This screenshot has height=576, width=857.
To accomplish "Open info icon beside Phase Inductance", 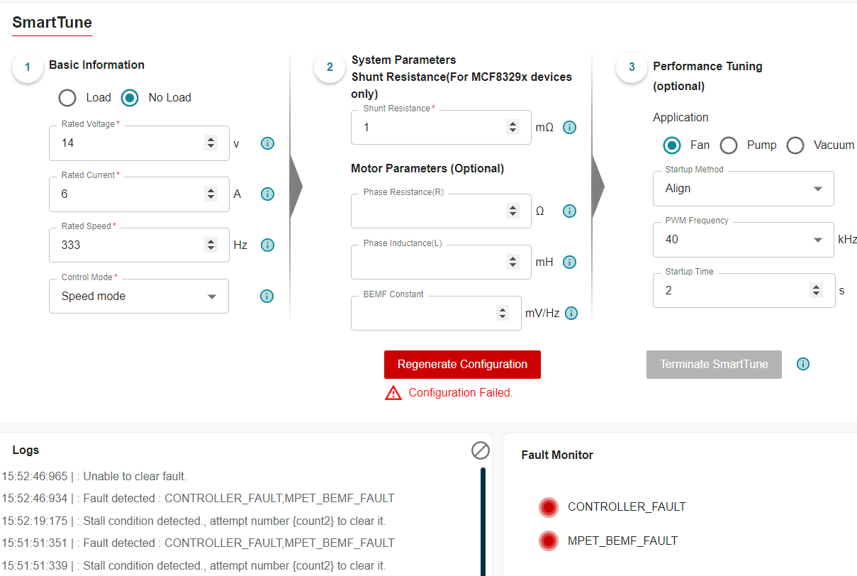I will point(569,262).
